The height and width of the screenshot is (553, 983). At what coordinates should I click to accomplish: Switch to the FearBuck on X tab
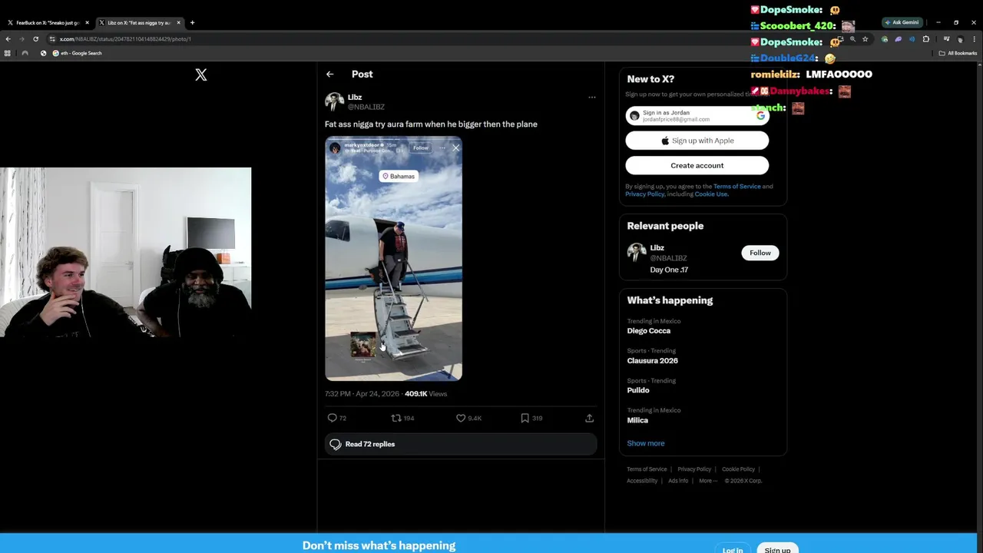pyautogui.click(x=48, y=23)
